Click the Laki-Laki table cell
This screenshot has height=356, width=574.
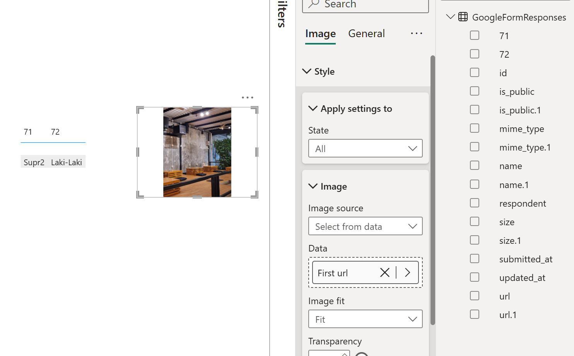[67, 162]
